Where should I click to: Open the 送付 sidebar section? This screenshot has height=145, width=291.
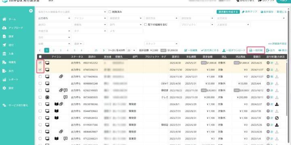(11, 45)
